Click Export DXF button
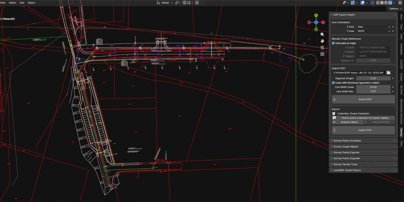 (x=363, y=130)
